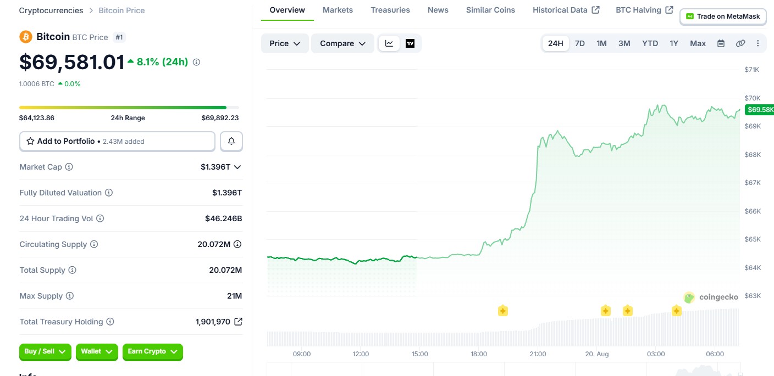Select the 3M time range
774x376 pixels.
pos(624,43)
